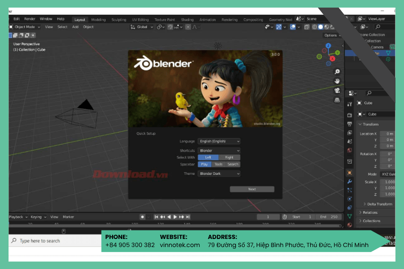Click the blue Z axis gizmo ball

pyautogui.click(x=328, y=46)
